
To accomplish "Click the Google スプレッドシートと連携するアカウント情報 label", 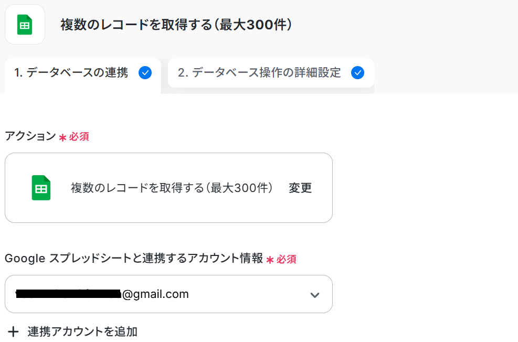I will tap(134, 259).
